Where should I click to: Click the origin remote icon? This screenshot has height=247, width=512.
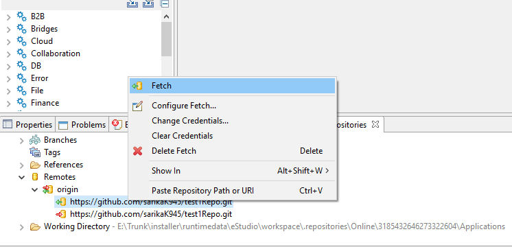pyautogui.click(x=47, y=189)
